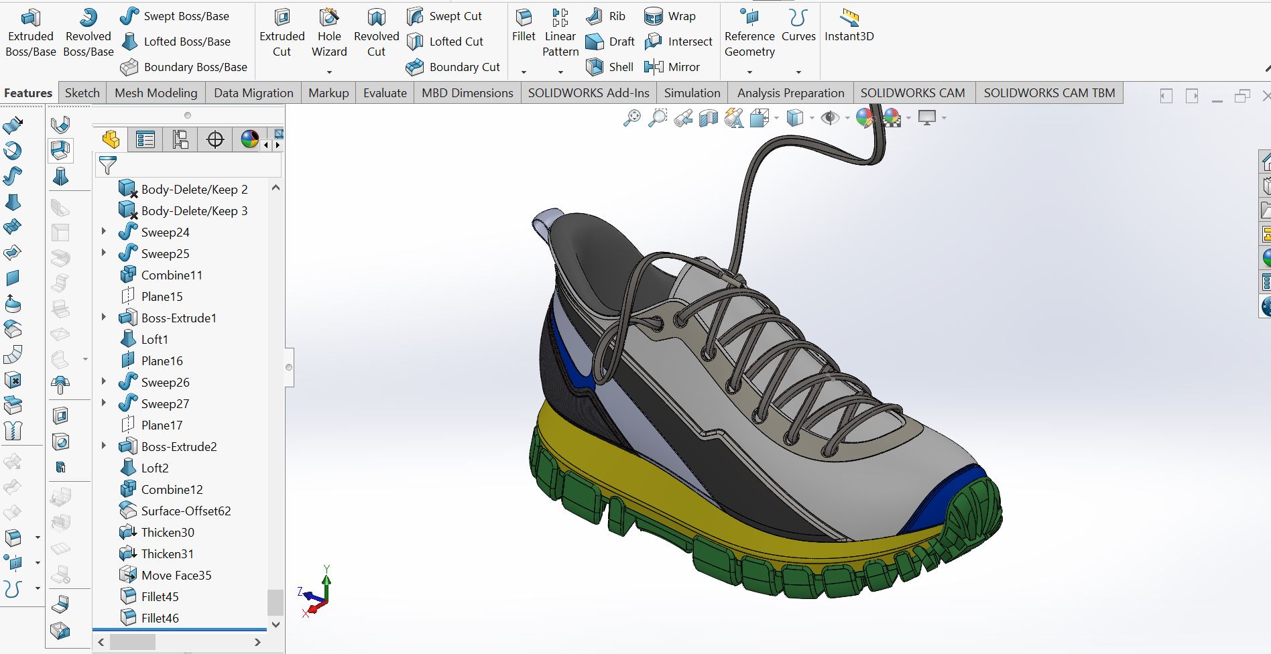Select the Extruded Boss/Base tool

31,34
